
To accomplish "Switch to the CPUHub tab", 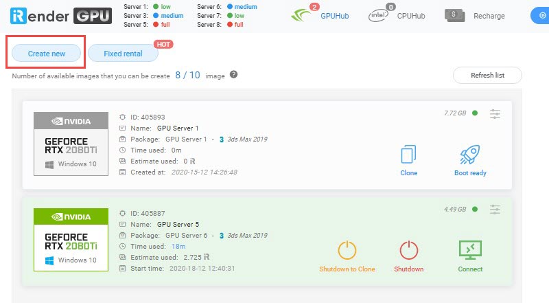I will (x=411, y=16).
